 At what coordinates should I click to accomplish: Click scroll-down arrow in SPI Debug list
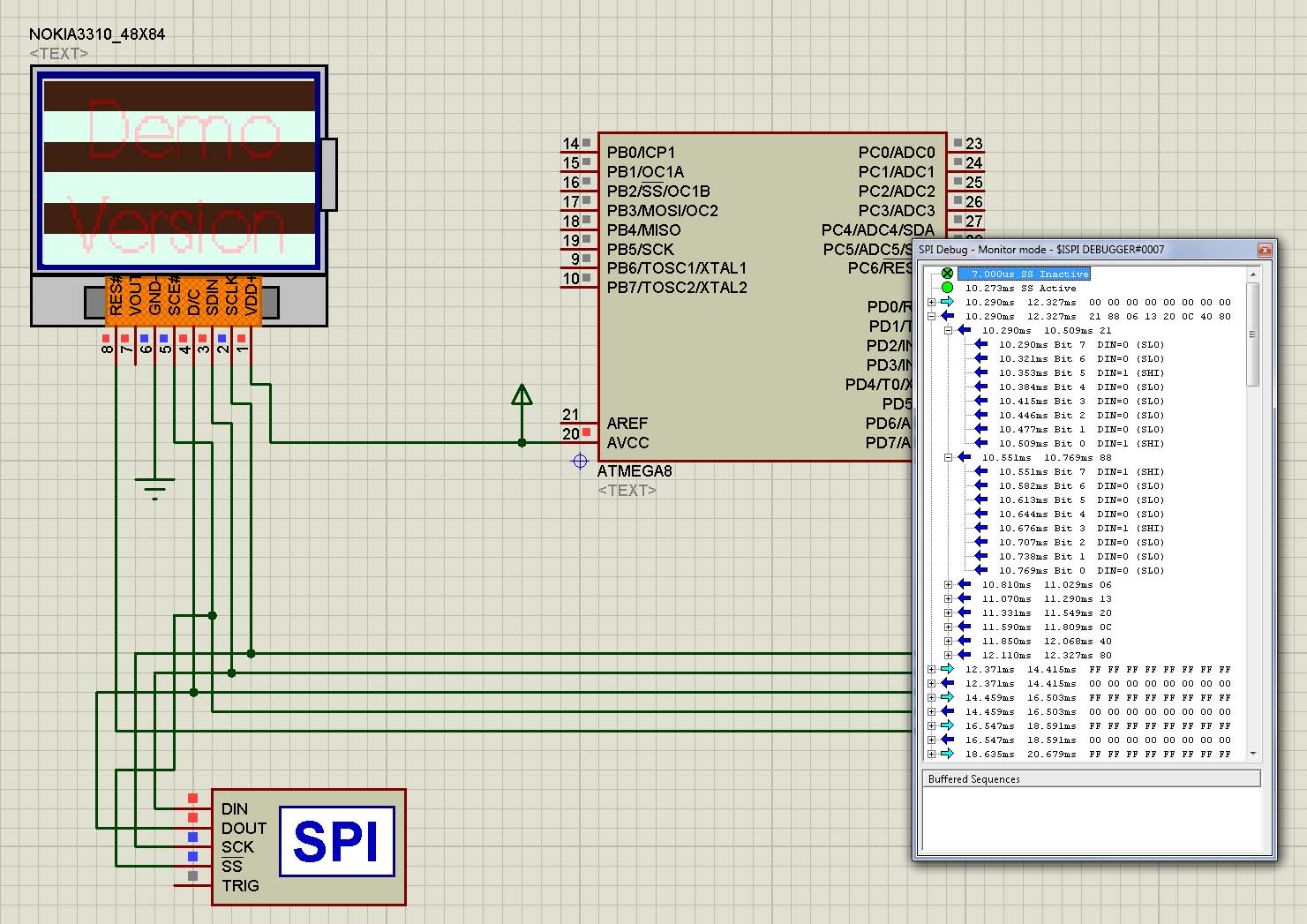point(1252,753)
